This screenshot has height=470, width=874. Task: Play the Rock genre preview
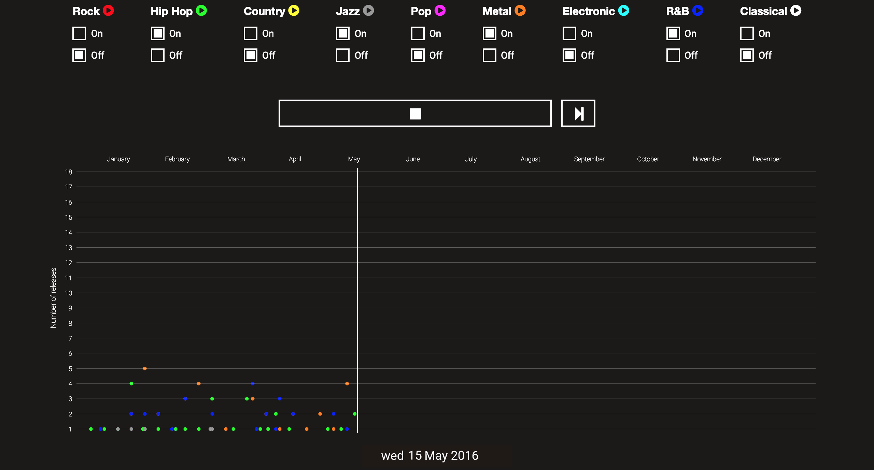pos(108,11)
